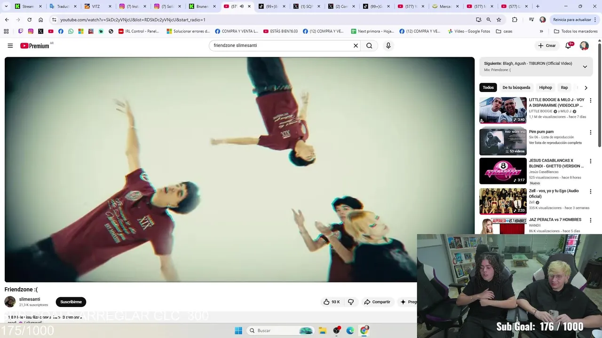This screenshot has height=338, width=602.
Task: Switch to the Stream browser tab
Action: [x=28, y=7]
